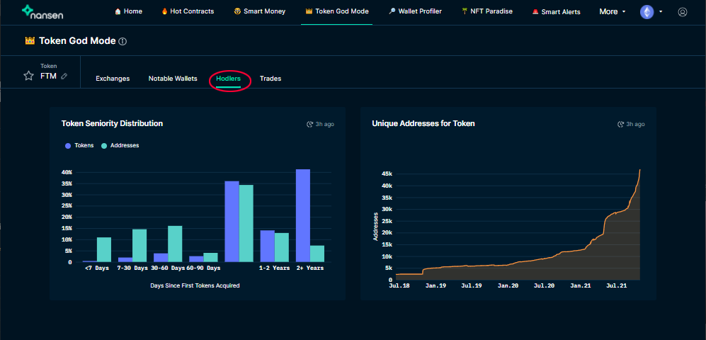
Task: Click the 60-90 Days axis label
Action: (x=203, y=268)
